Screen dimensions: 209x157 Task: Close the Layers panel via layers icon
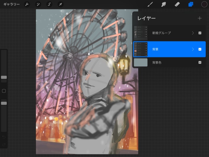191,4
